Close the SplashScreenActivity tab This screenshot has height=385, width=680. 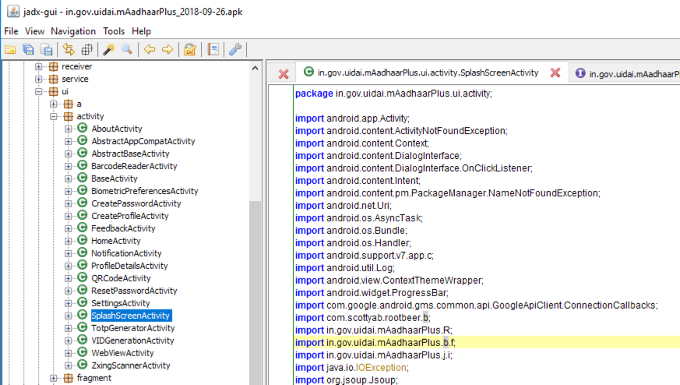(555, 72)
